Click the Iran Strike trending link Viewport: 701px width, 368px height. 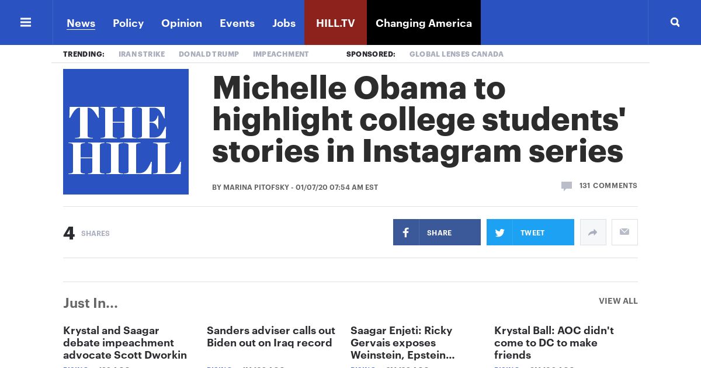pos(142,54)
